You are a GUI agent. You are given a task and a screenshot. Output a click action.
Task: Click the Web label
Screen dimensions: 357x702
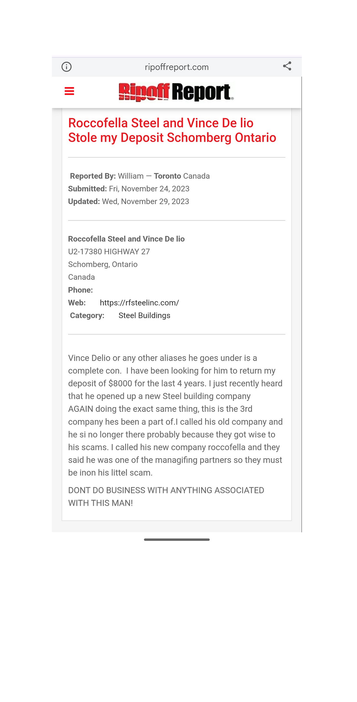(77, 303)
